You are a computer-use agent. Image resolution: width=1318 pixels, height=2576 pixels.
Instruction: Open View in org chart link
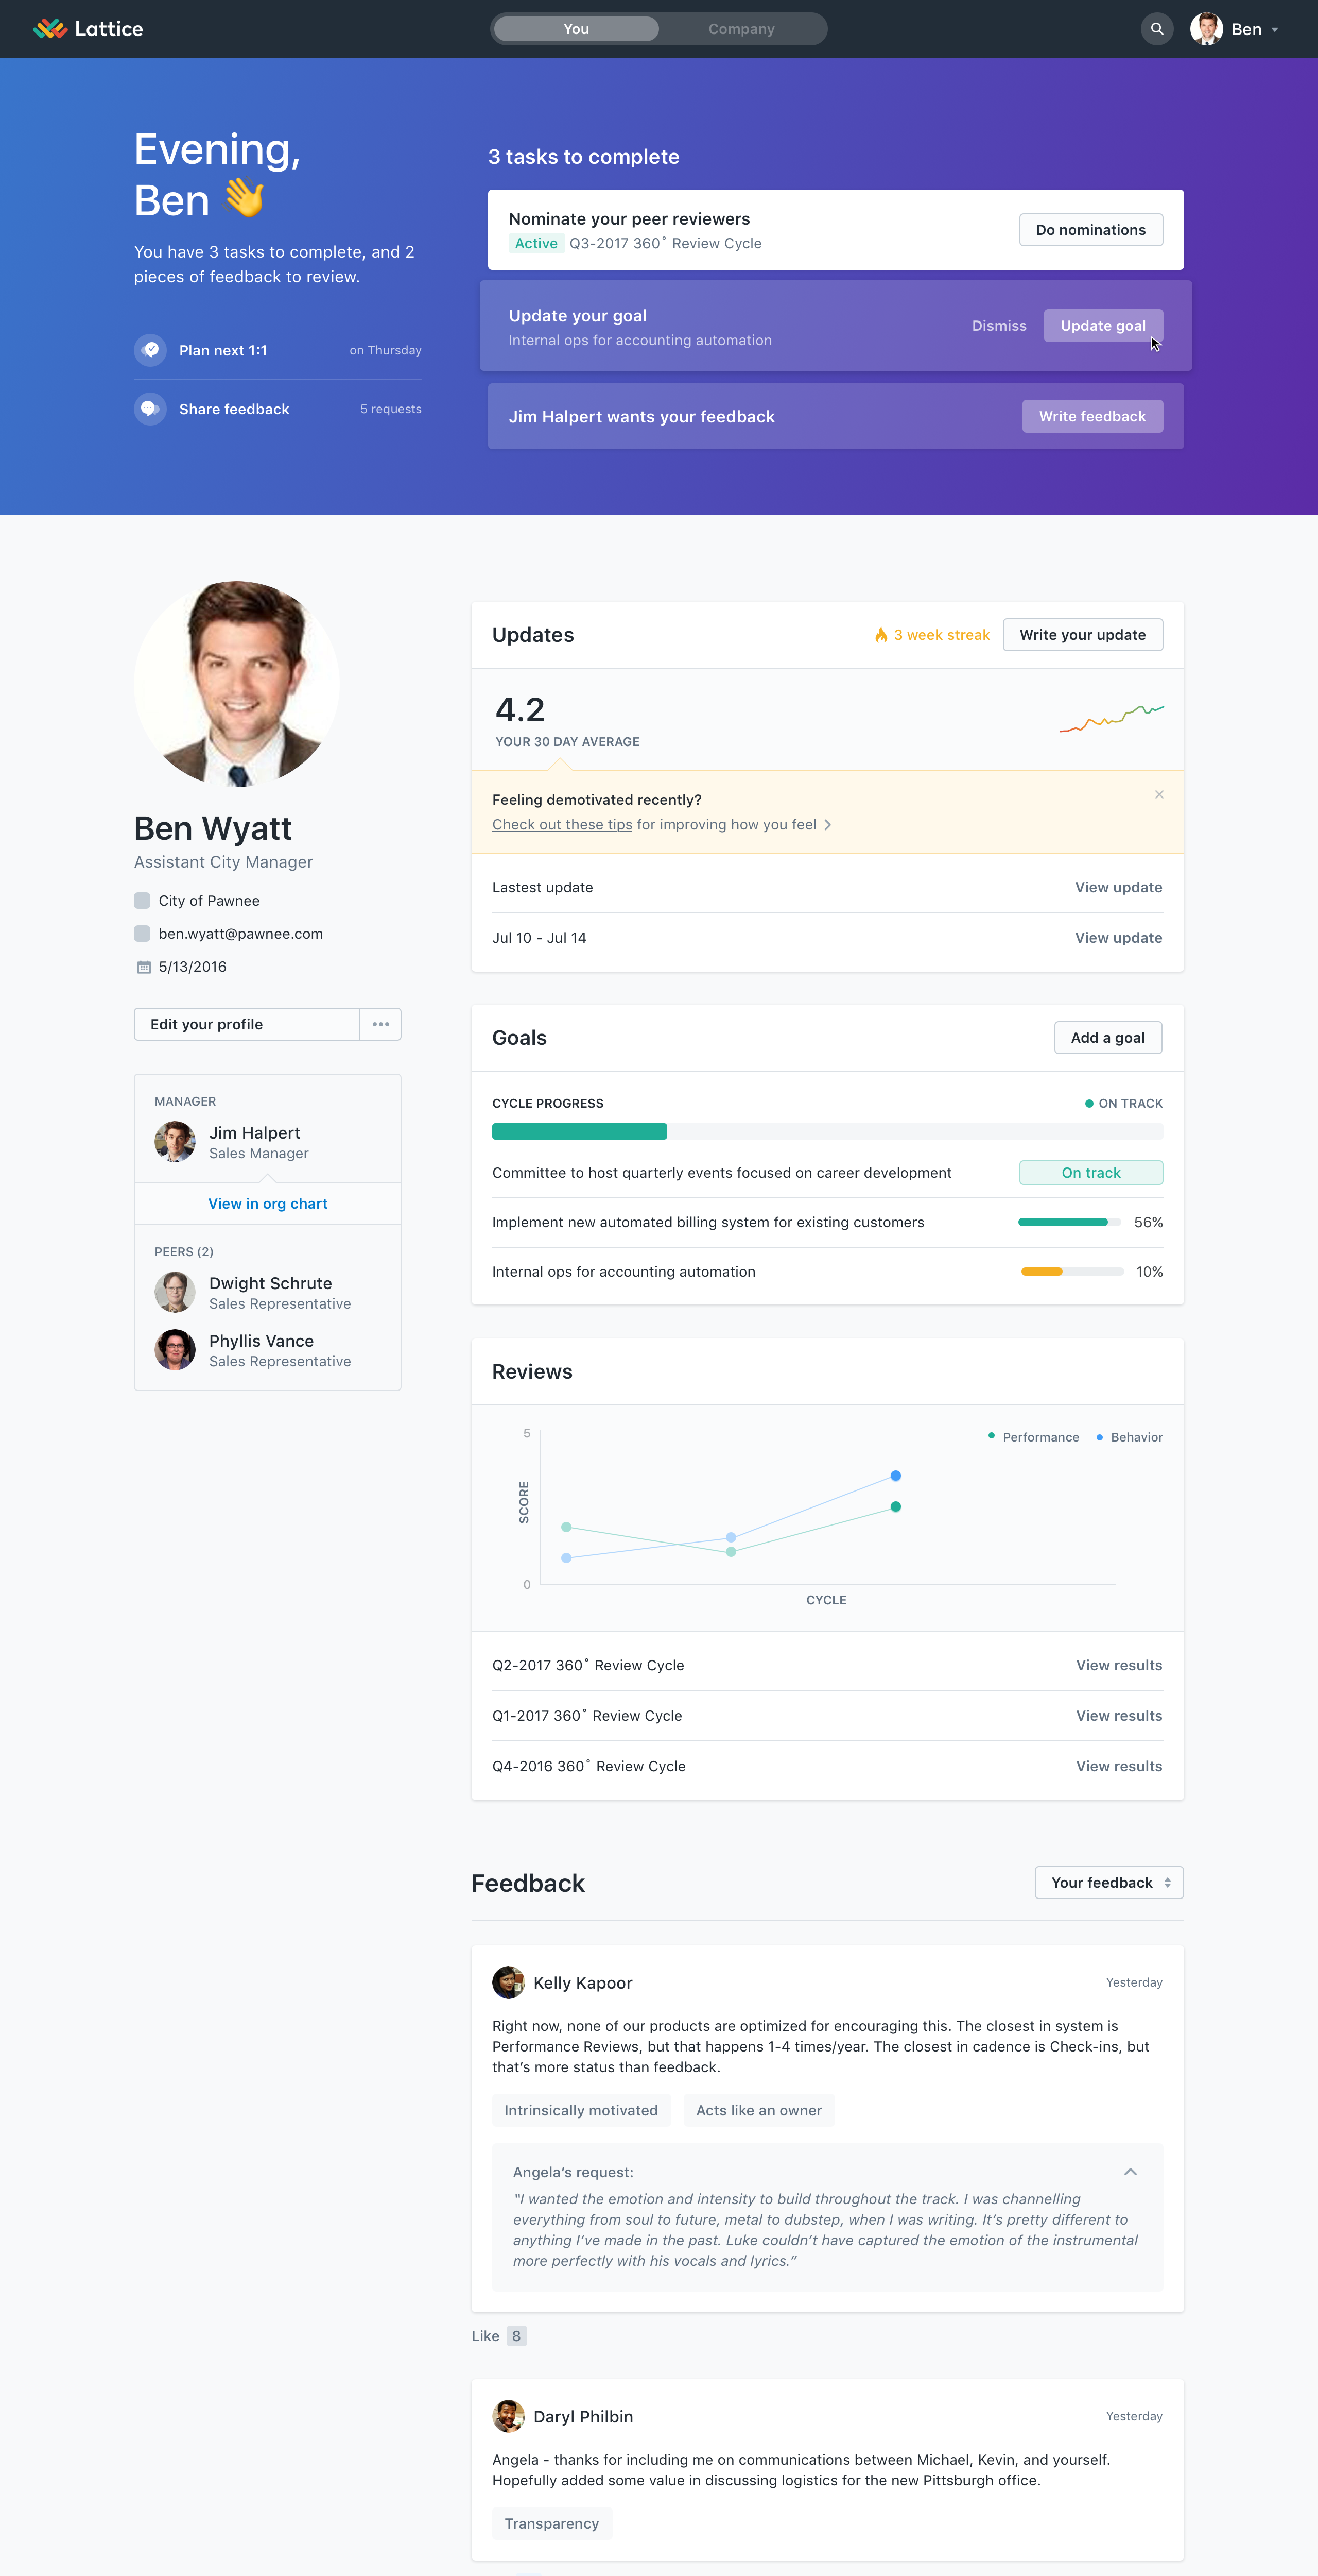click(268, 1203)
